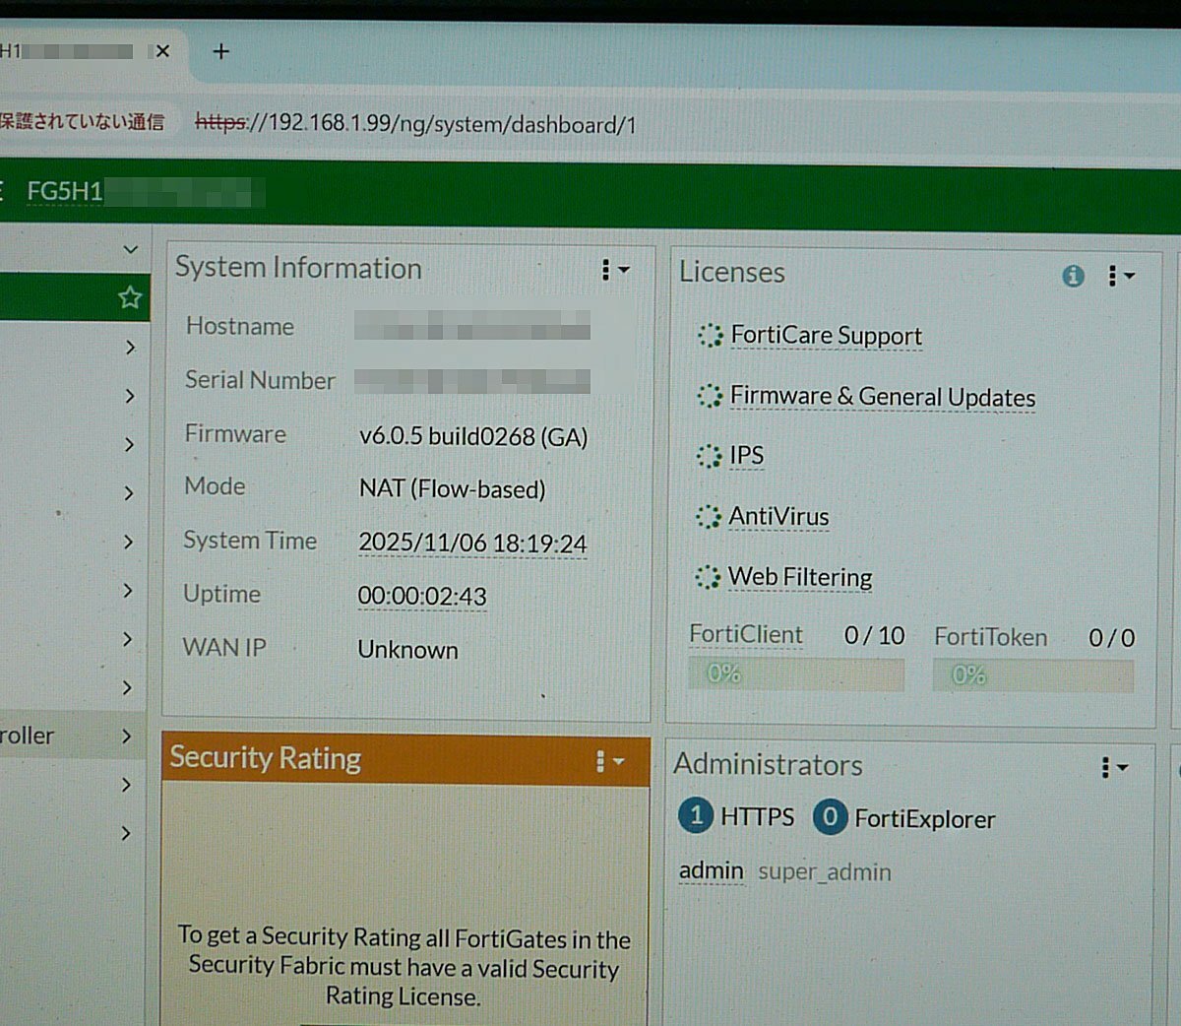Click the IPS license status icon
Viewport: 1181px width, 1026px height.
(x=709, y=456)
